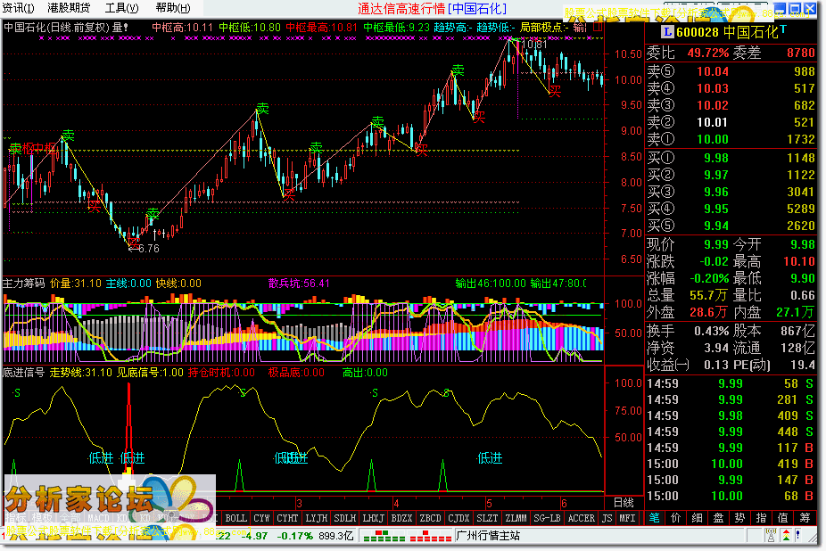Open the SLZT indicator tab
This screenshot has height=551, width=826.
[x=487, y=518]
